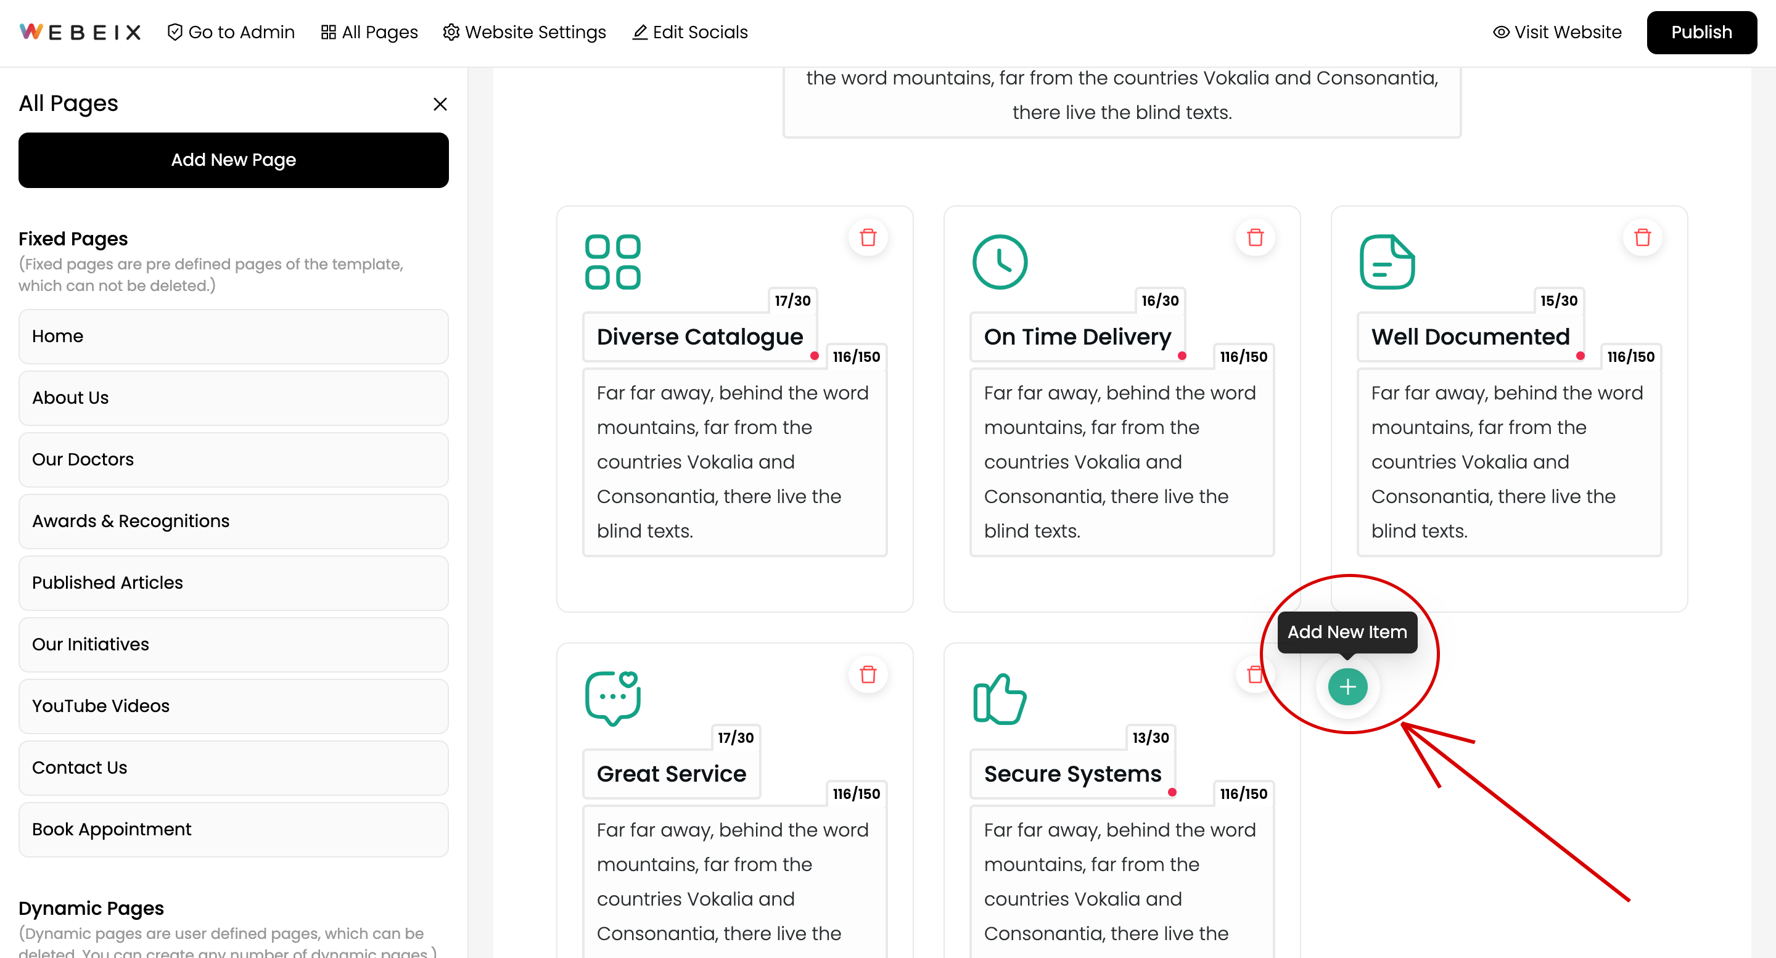Delete the Secure Systems card
Image resolution: width=1776 pixels, height=958 pixels.
pos(1255,674)
